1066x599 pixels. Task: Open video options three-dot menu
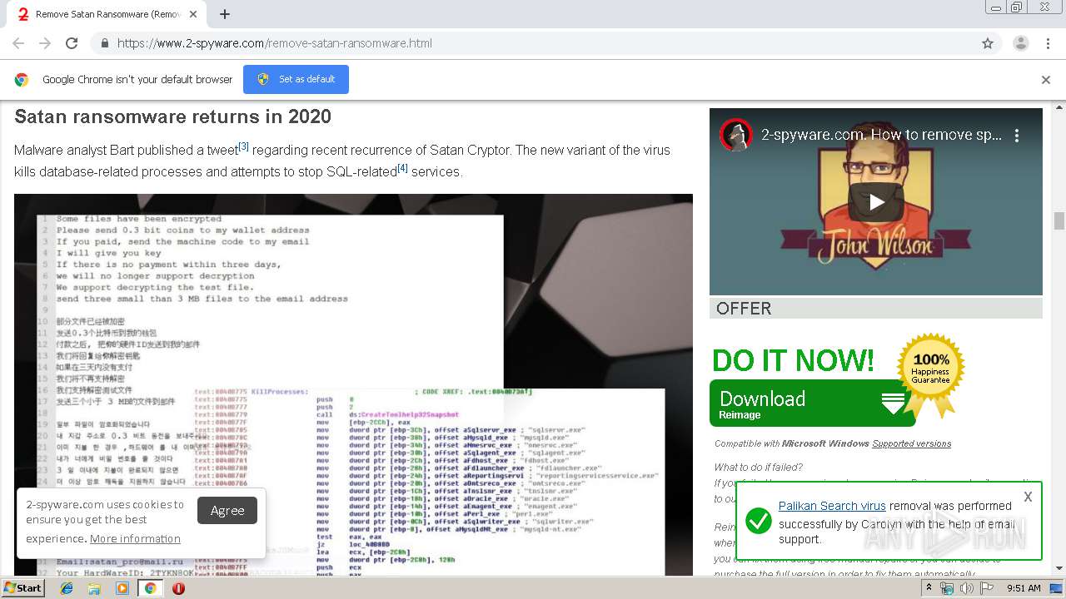click(x=1017, y=135)
